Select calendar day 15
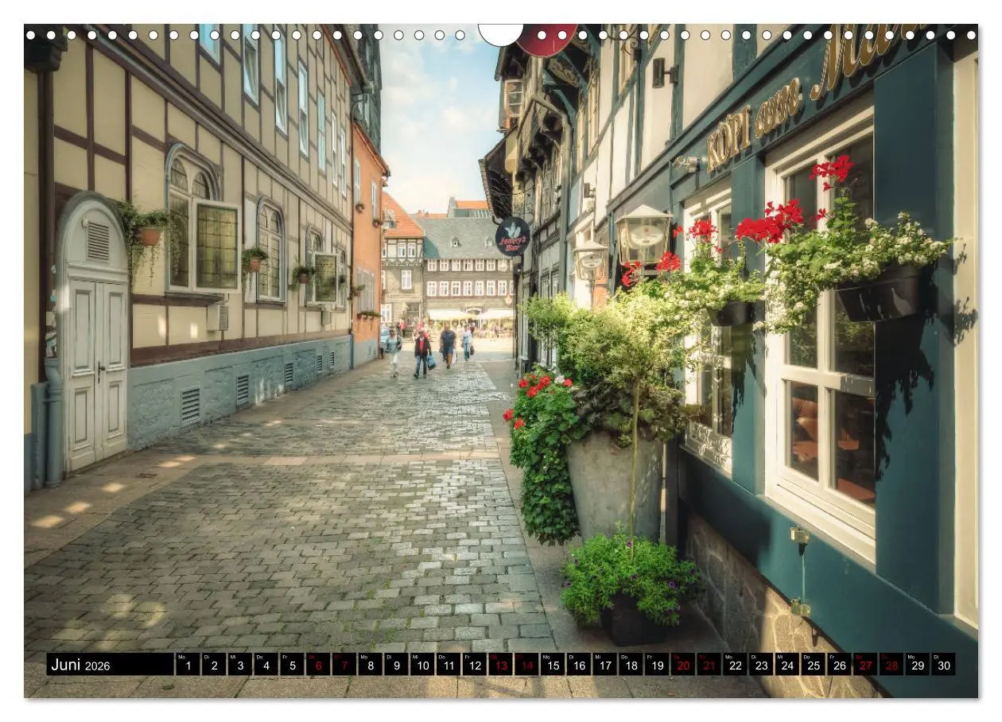 point(553,665)
